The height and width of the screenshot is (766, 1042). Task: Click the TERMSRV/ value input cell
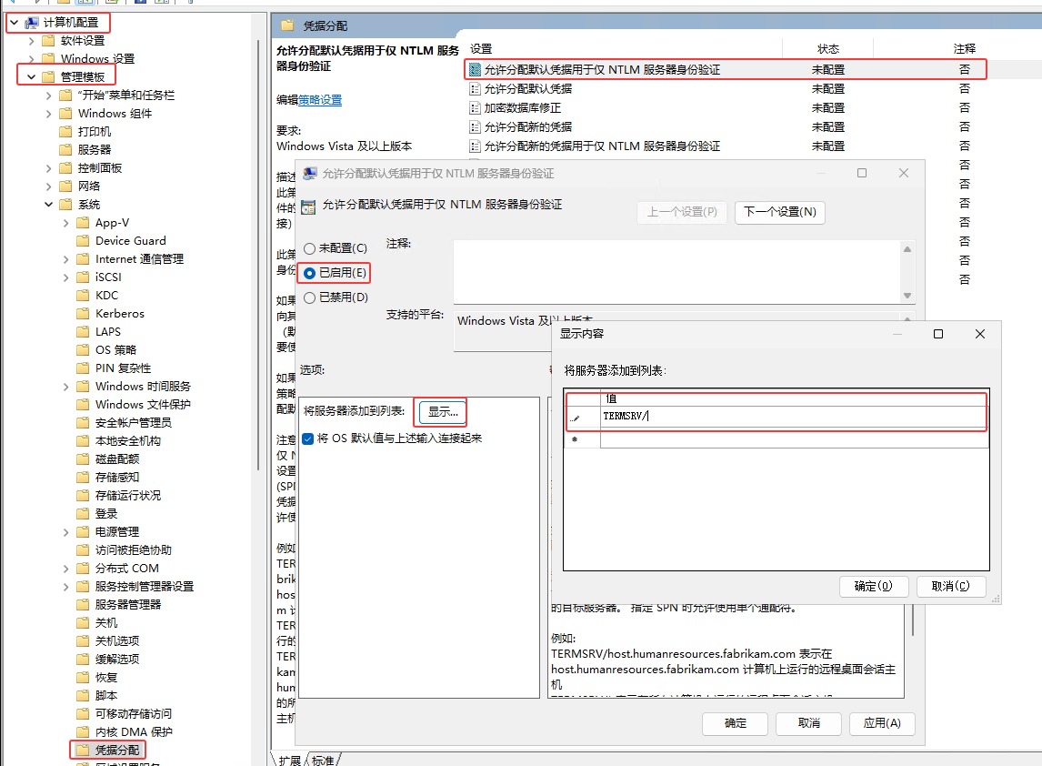[x=791, y=418]
